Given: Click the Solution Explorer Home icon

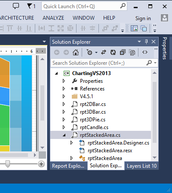Looking at the screenshot, I should point(76,52).
